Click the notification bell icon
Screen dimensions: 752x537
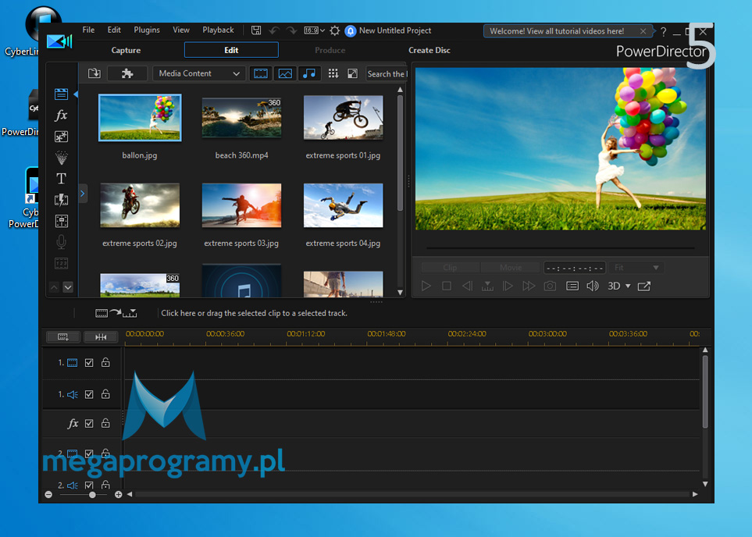351,30
